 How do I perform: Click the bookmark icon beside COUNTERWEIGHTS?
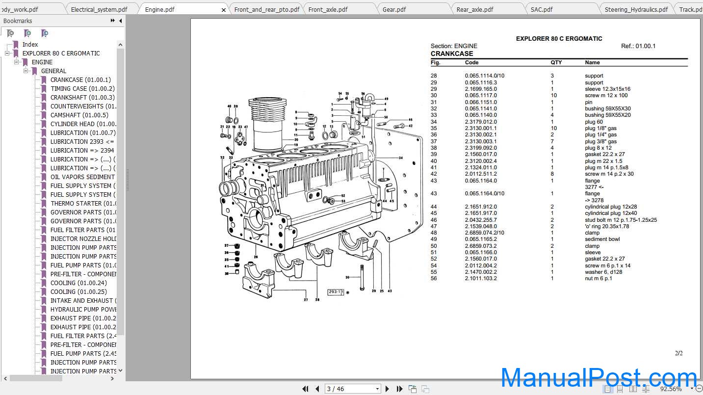tap(44, 106)
